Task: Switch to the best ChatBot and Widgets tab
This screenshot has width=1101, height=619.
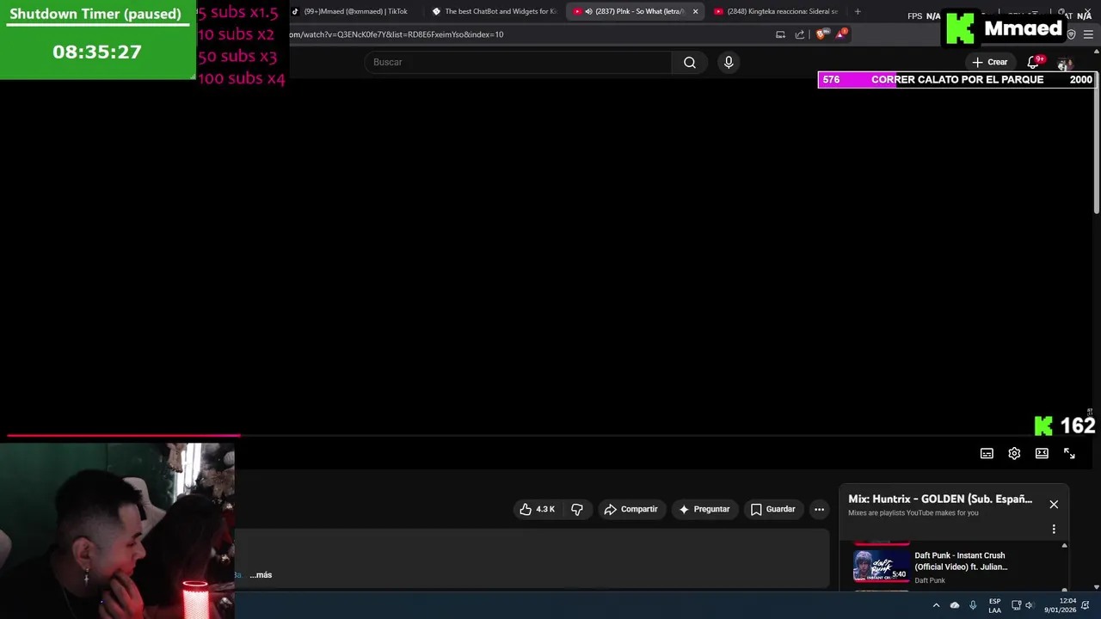Action: [x=494, y=11]
